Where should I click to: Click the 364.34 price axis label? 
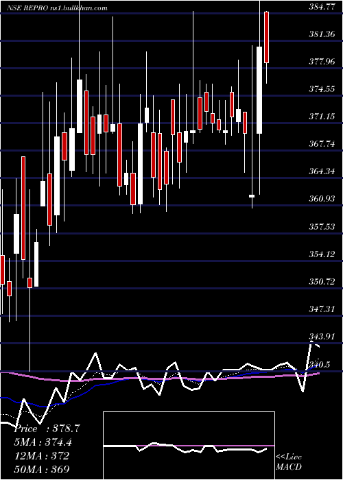pyautogui.click(x=322, y=171)
